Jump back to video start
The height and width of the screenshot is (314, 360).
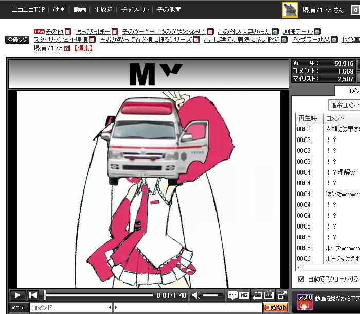33,295
